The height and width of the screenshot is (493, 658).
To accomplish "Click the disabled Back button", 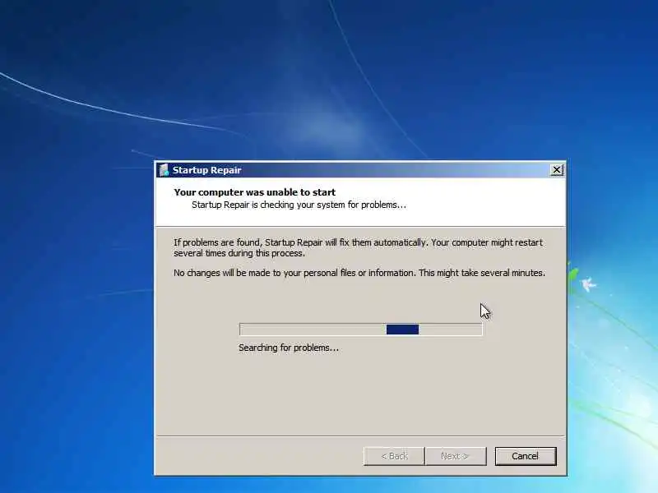I will click(x=394, y=456).
